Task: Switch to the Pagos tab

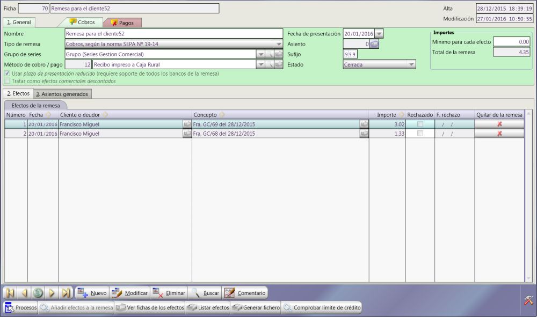Action: click(x=122, y=23)
